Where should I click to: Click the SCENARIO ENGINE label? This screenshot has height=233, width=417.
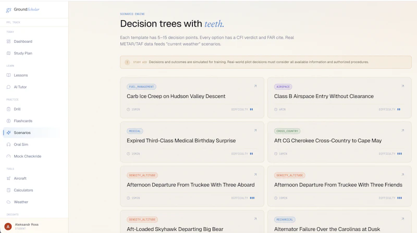[132, 14]
